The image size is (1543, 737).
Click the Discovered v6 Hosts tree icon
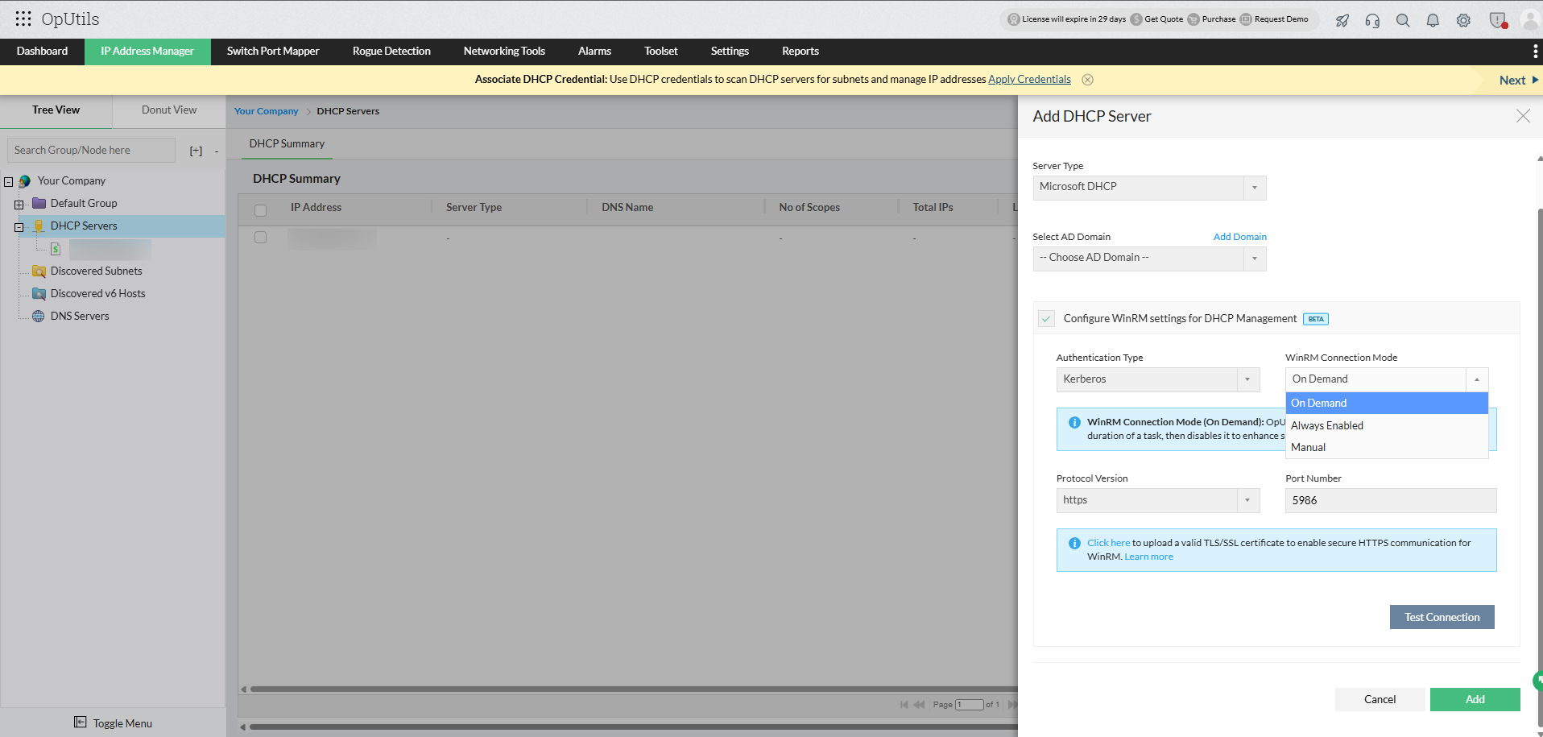(x=39, y=294)
